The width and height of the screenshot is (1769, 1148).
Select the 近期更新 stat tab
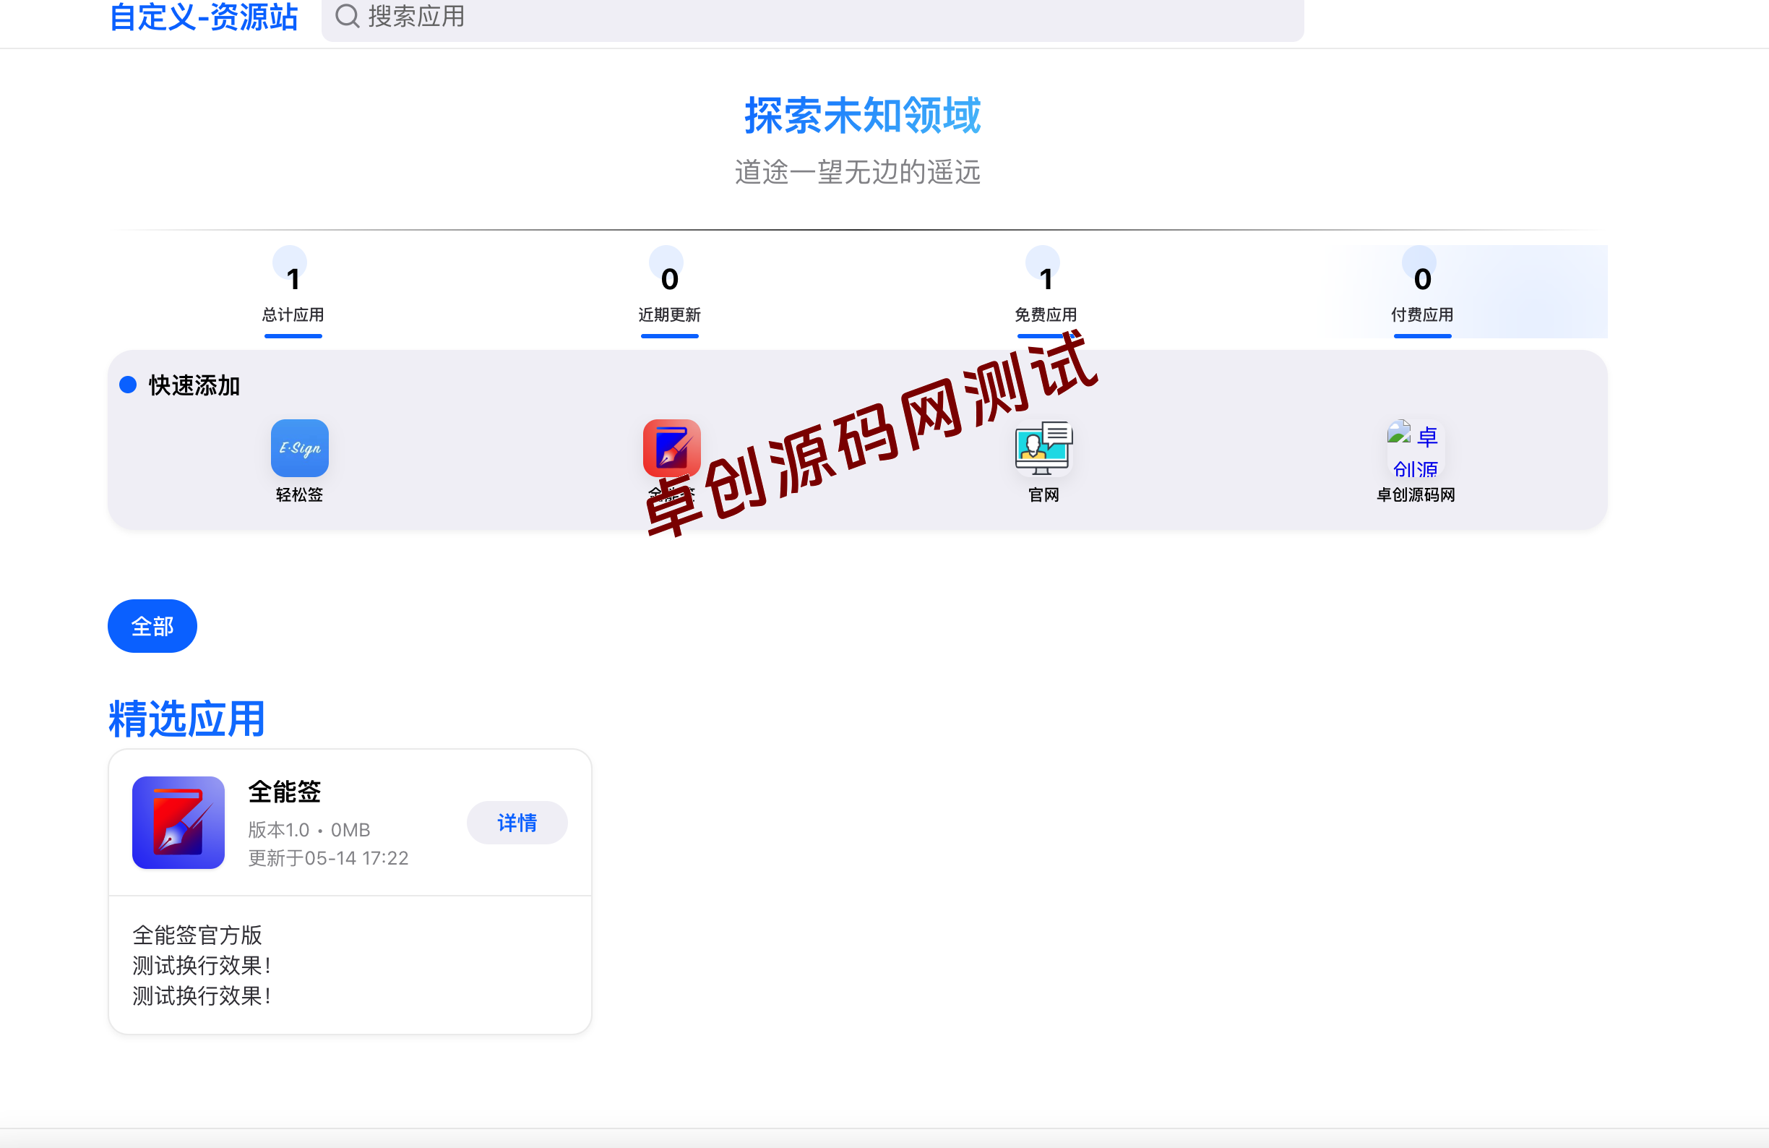[670, 291]
